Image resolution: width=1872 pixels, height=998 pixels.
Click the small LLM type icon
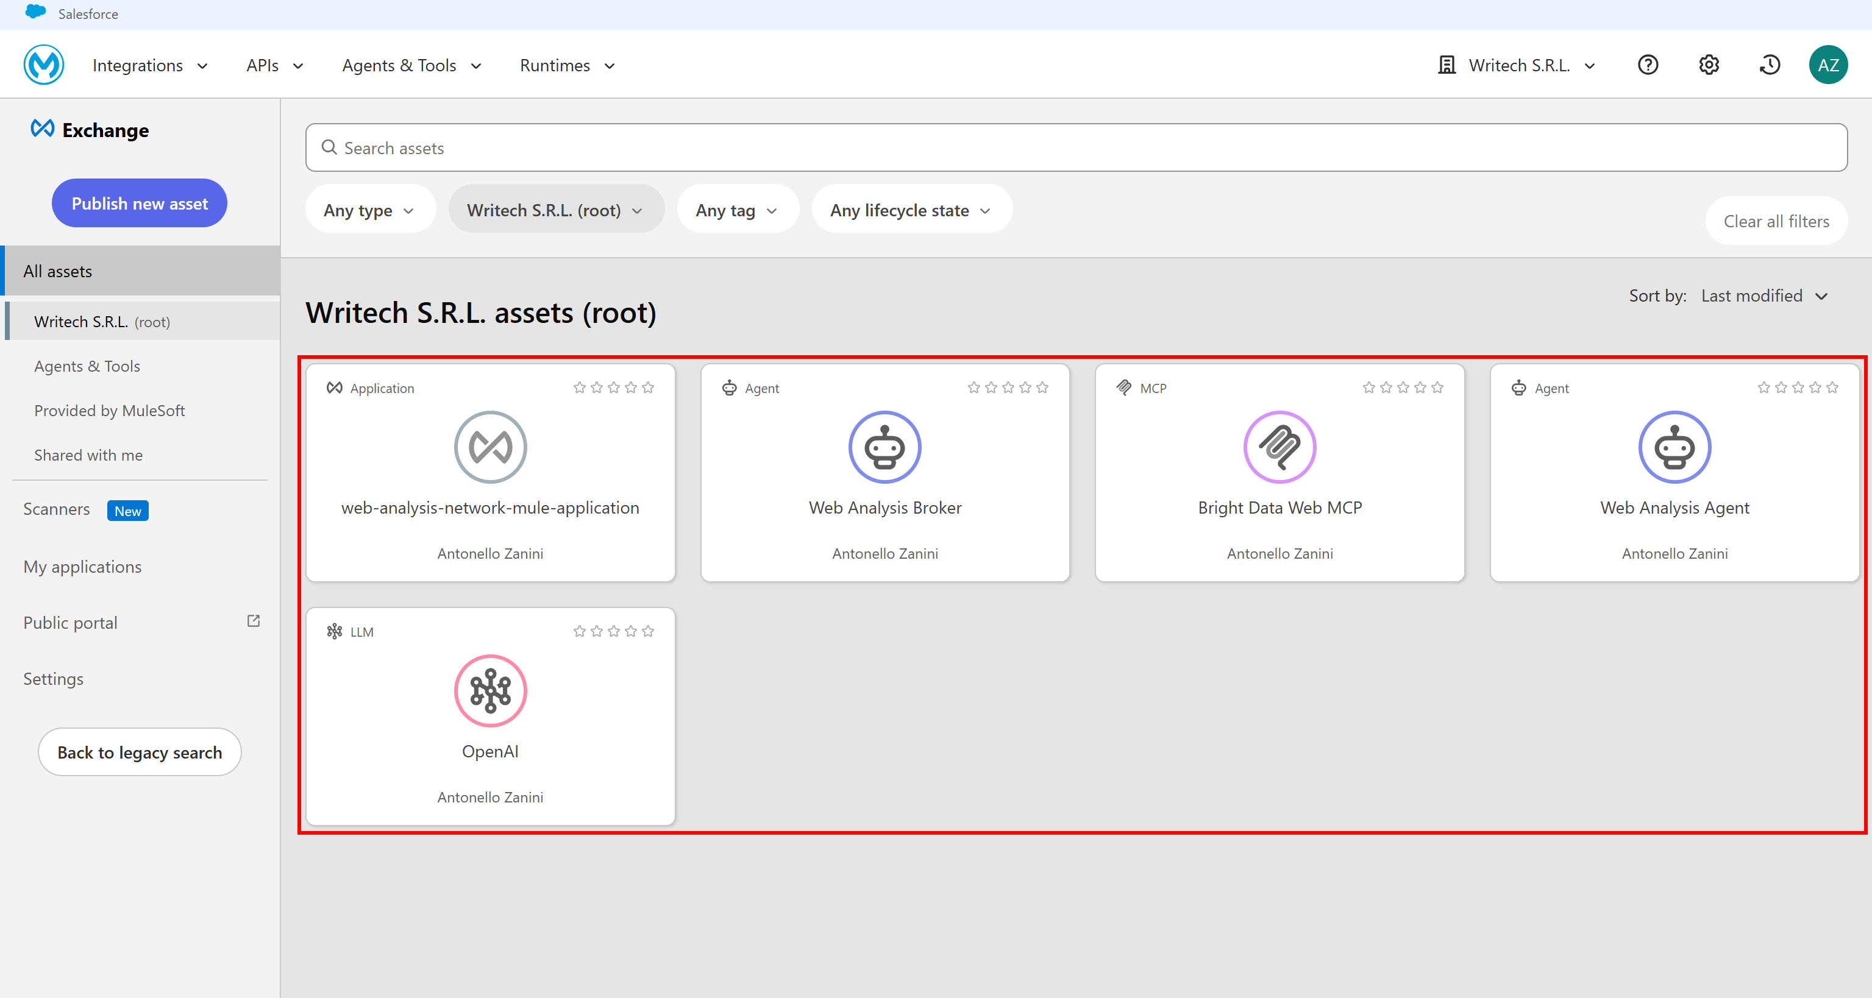334,631
